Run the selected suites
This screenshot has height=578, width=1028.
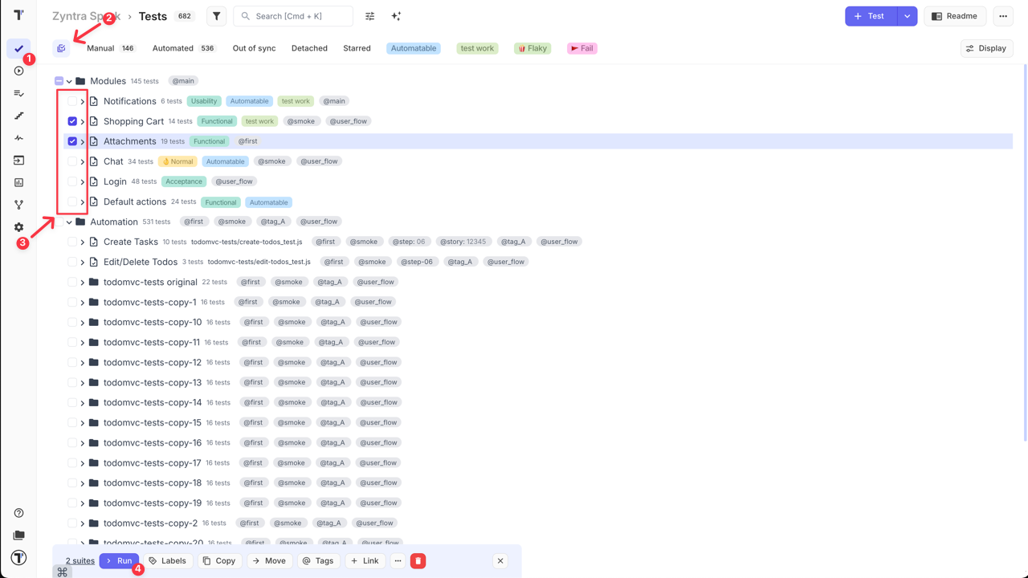tap(119, 560)
